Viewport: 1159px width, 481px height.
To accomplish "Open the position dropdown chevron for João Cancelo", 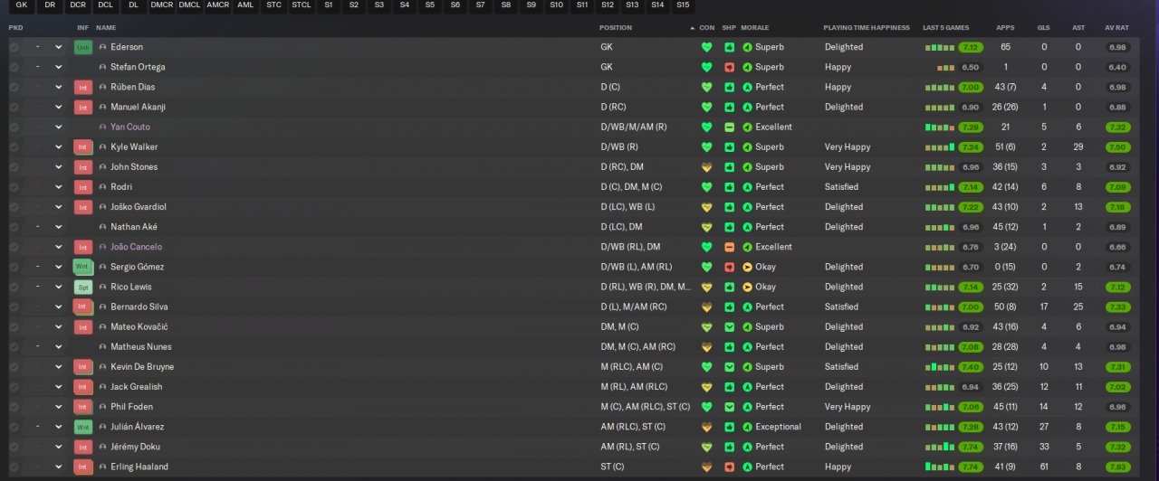I will [x=59, y=247].
